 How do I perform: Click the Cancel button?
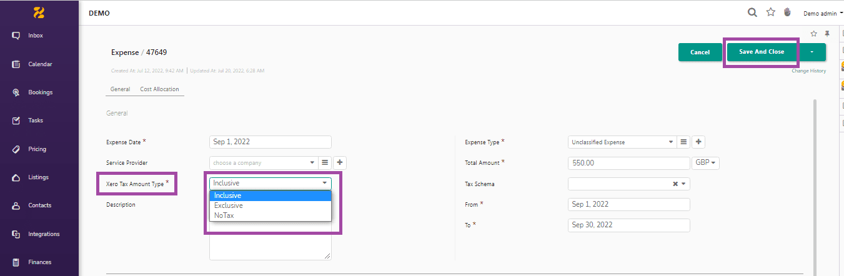tap(700, 52)
